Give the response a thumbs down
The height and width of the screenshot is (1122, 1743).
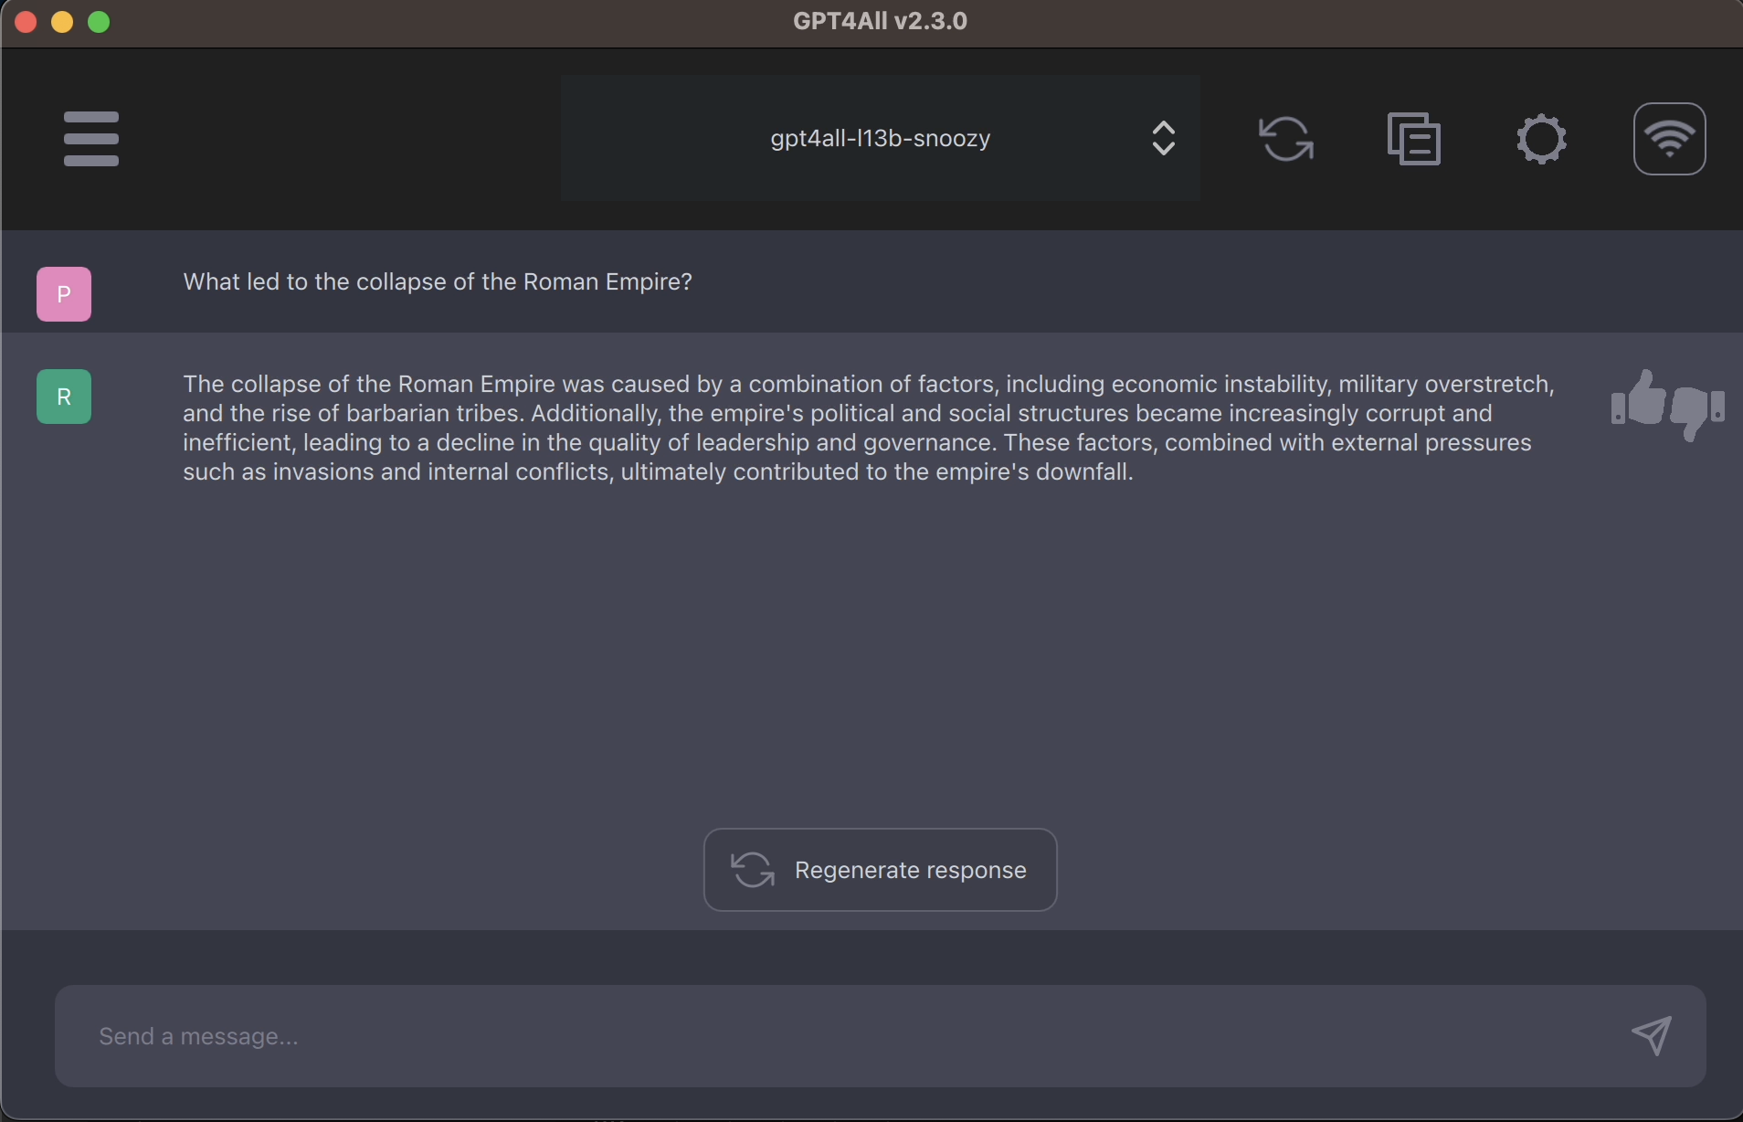point(1697,409)
